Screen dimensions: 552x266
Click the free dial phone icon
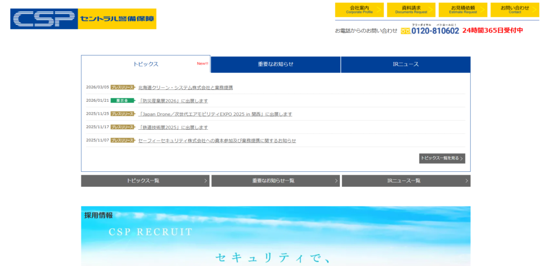coord(405,31)
